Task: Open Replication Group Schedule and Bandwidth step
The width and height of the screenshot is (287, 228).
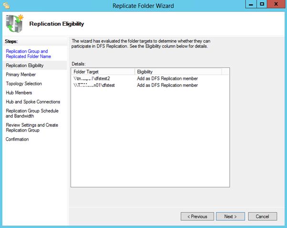Action: point(32,113)
